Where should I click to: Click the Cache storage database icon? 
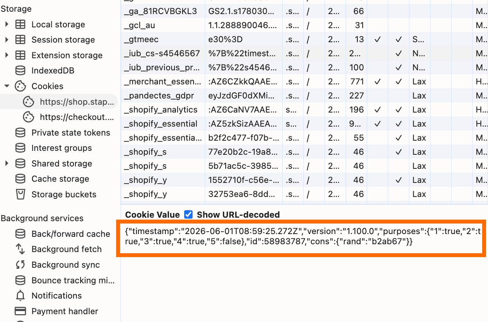point(20,179)
